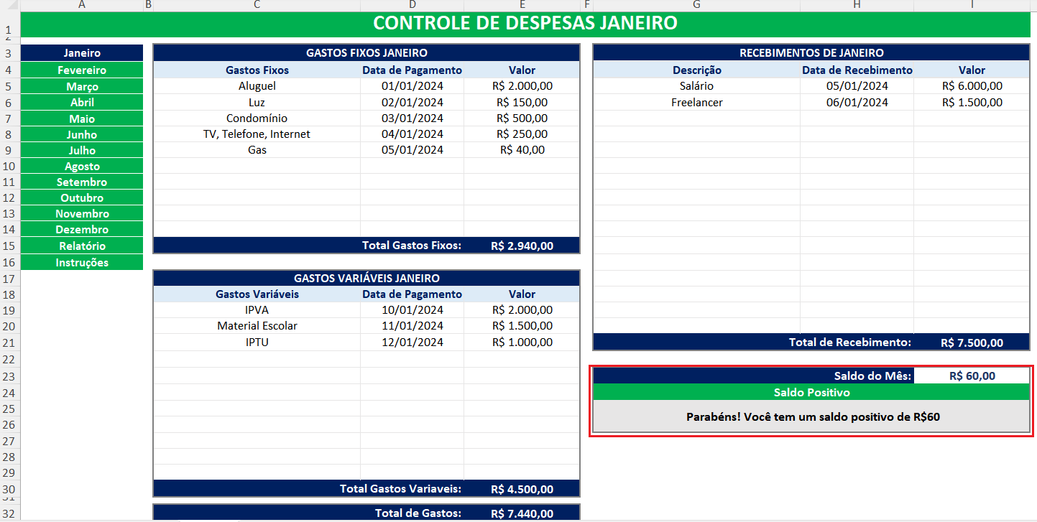1037x522 pixels.
Task: Navigate to the Março sheet
Action: point(82,87)
